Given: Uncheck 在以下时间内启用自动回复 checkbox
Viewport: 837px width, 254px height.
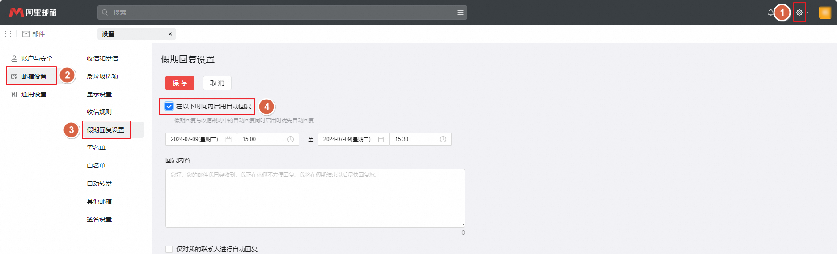Looking at the screenshot, I should pos(169,106).
